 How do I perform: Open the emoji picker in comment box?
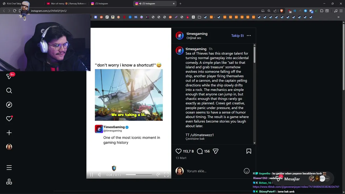(247, 171)
